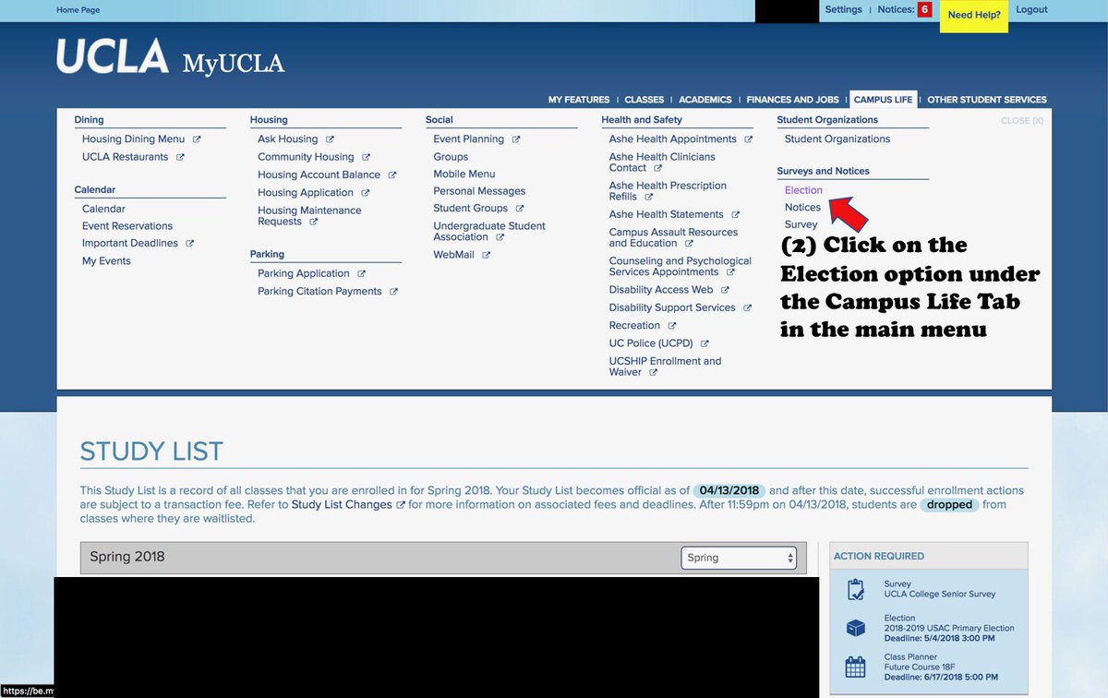Open Undergraduate Student Association link
This screenshot has height=698, width=1108.
(x=489, y=232)
